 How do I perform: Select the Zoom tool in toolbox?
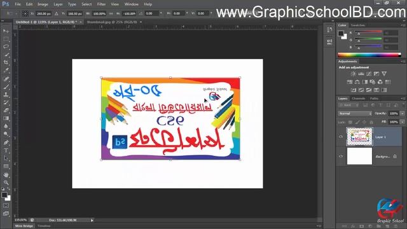6,183
